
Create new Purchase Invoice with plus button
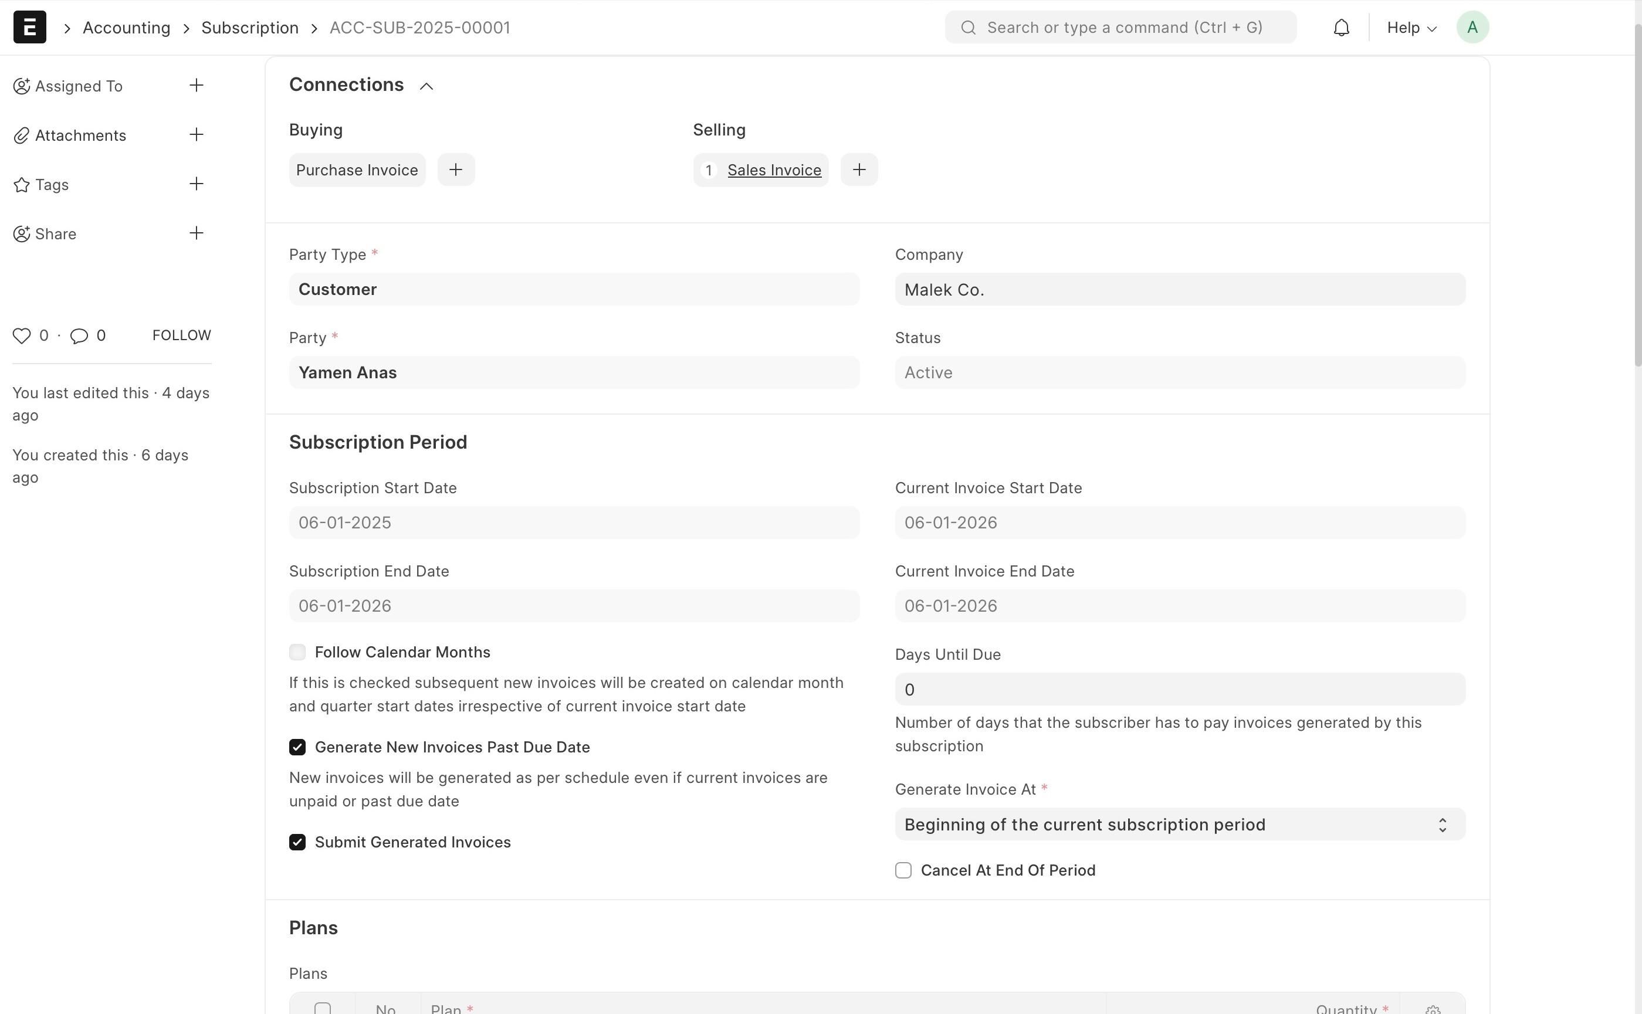click(456, 169)
